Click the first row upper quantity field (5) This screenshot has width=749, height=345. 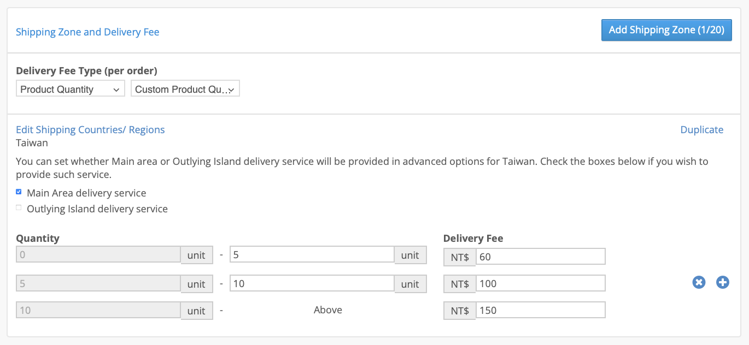pyautogui.click(x=312, y=254)
